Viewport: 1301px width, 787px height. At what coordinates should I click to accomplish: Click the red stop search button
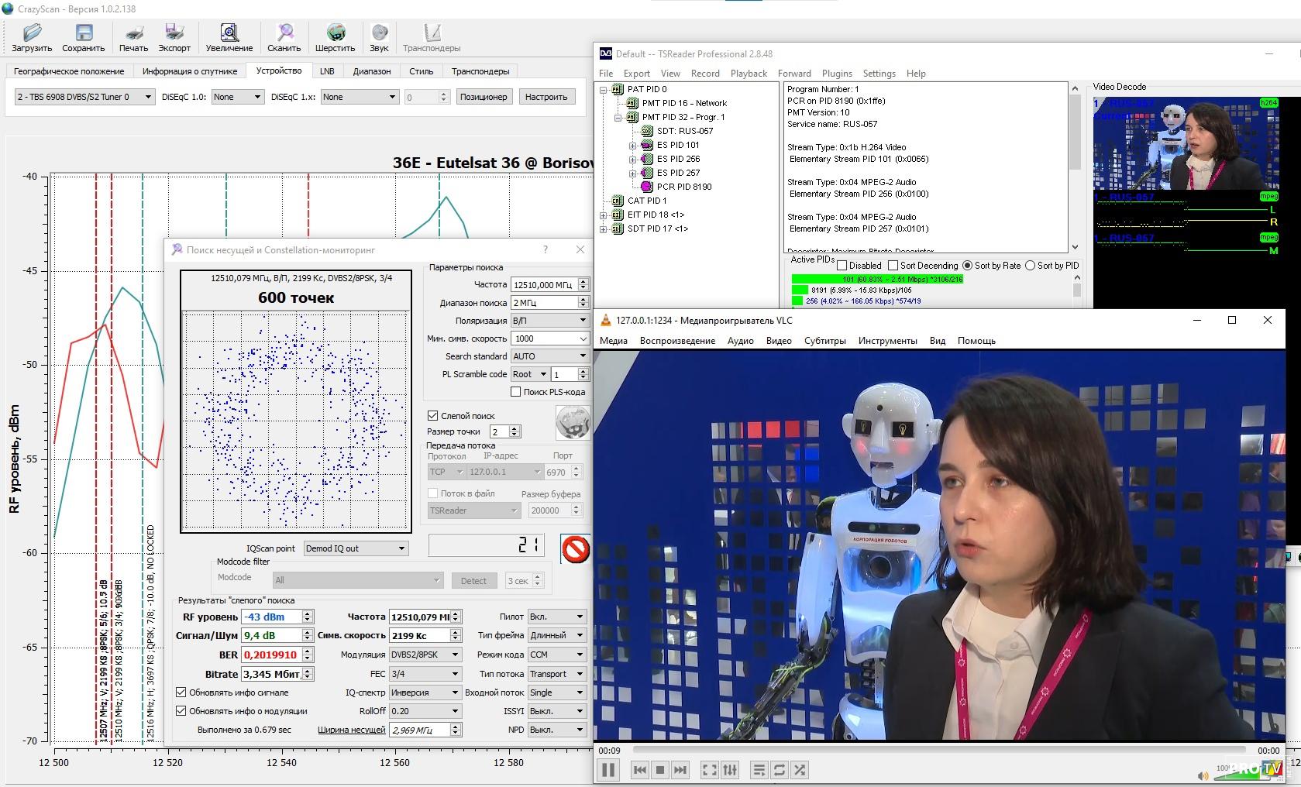[x=575, y=549]
